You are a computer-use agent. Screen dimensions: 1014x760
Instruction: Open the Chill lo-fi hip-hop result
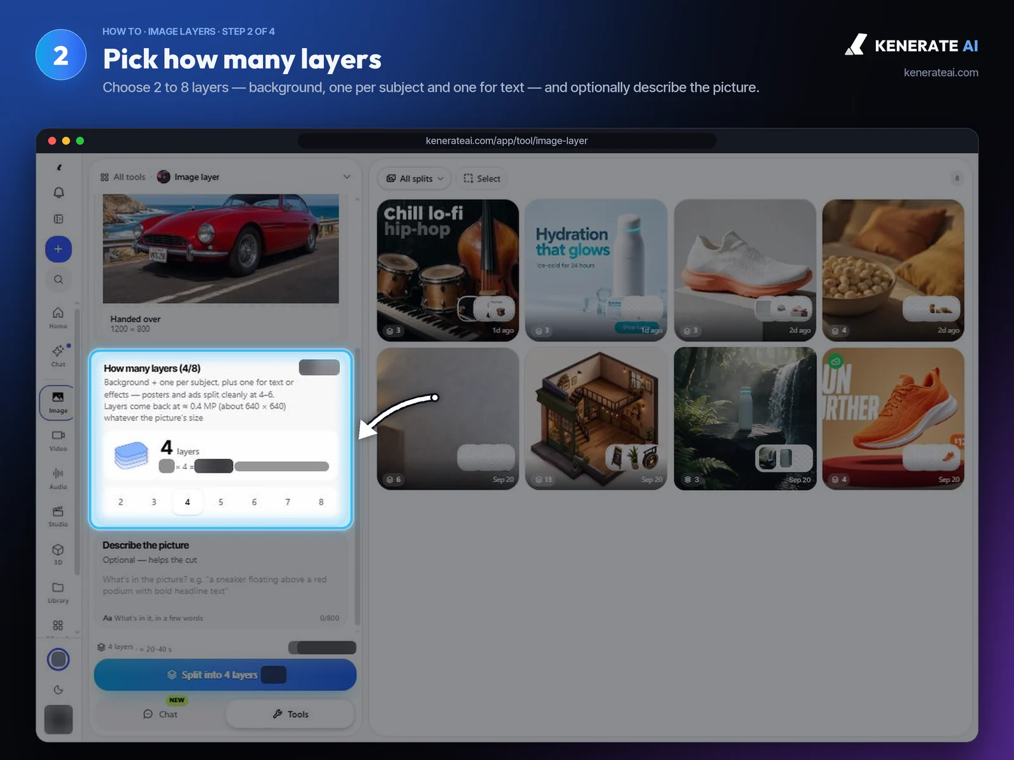448,270
